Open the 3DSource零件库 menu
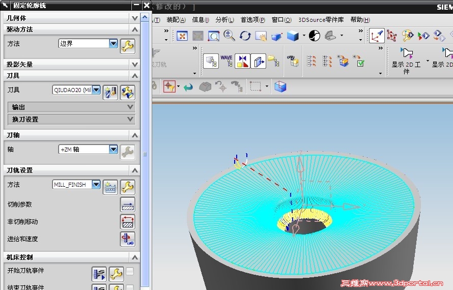 click(x=321, y=20)
